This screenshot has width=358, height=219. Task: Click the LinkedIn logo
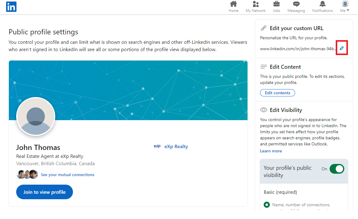click(11, 7)
